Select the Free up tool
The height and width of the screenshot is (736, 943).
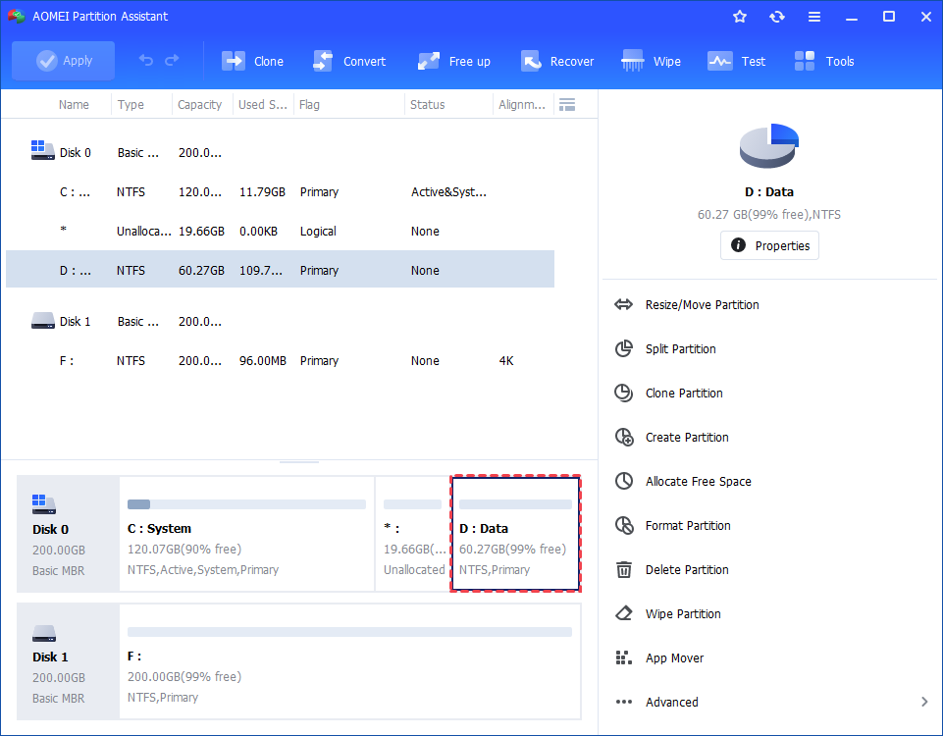[x=429, y=61]
